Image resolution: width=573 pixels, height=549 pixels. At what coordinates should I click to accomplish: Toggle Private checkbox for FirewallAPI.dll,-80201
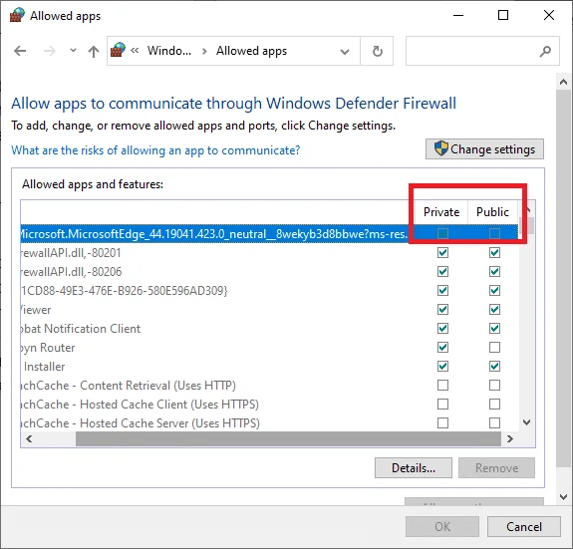442,253
